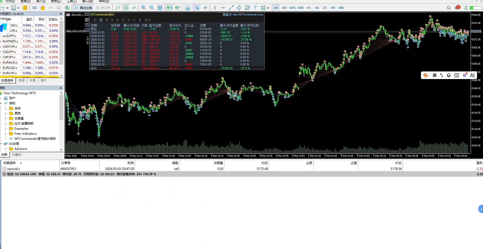Open search with the magnifier icon
This screenshot has width=483, height=249.
449,8
